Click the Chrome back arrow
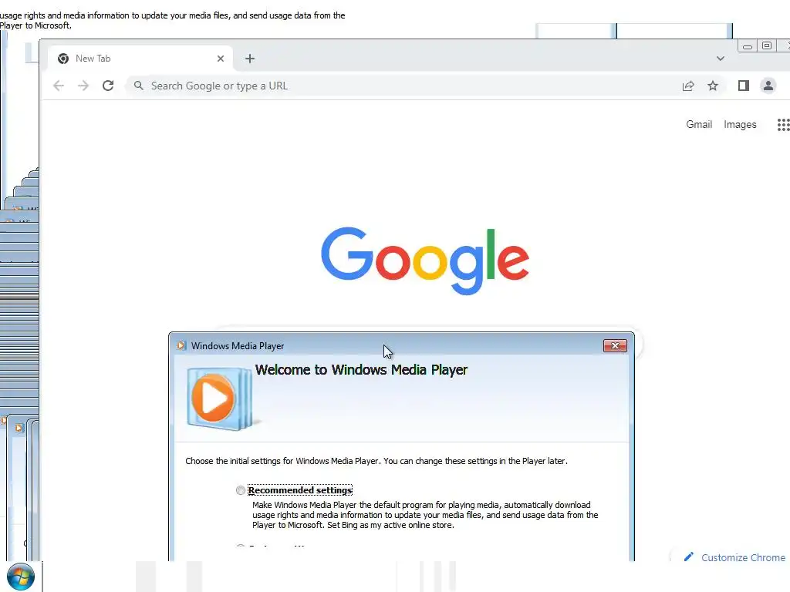Image resolution: width=790 pixels, height=592 pixels. point(59,86)
